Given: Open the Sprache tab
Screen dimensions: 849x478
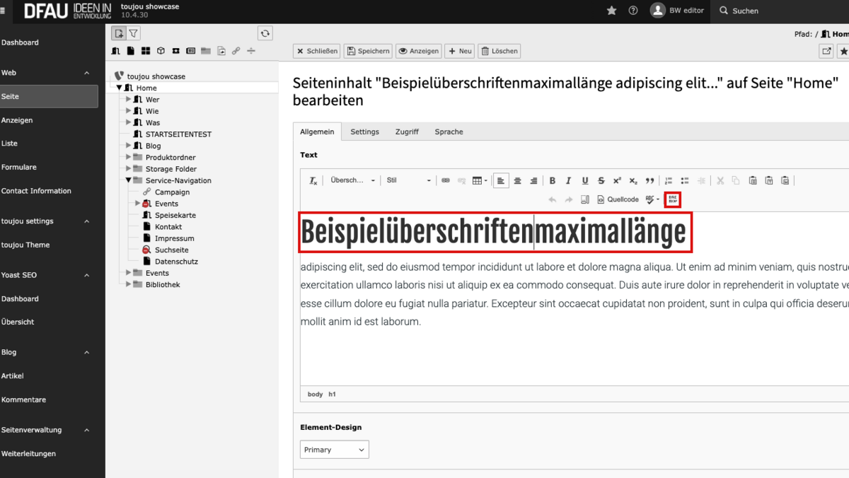Looking at the screenshot, I should (449, 132).
